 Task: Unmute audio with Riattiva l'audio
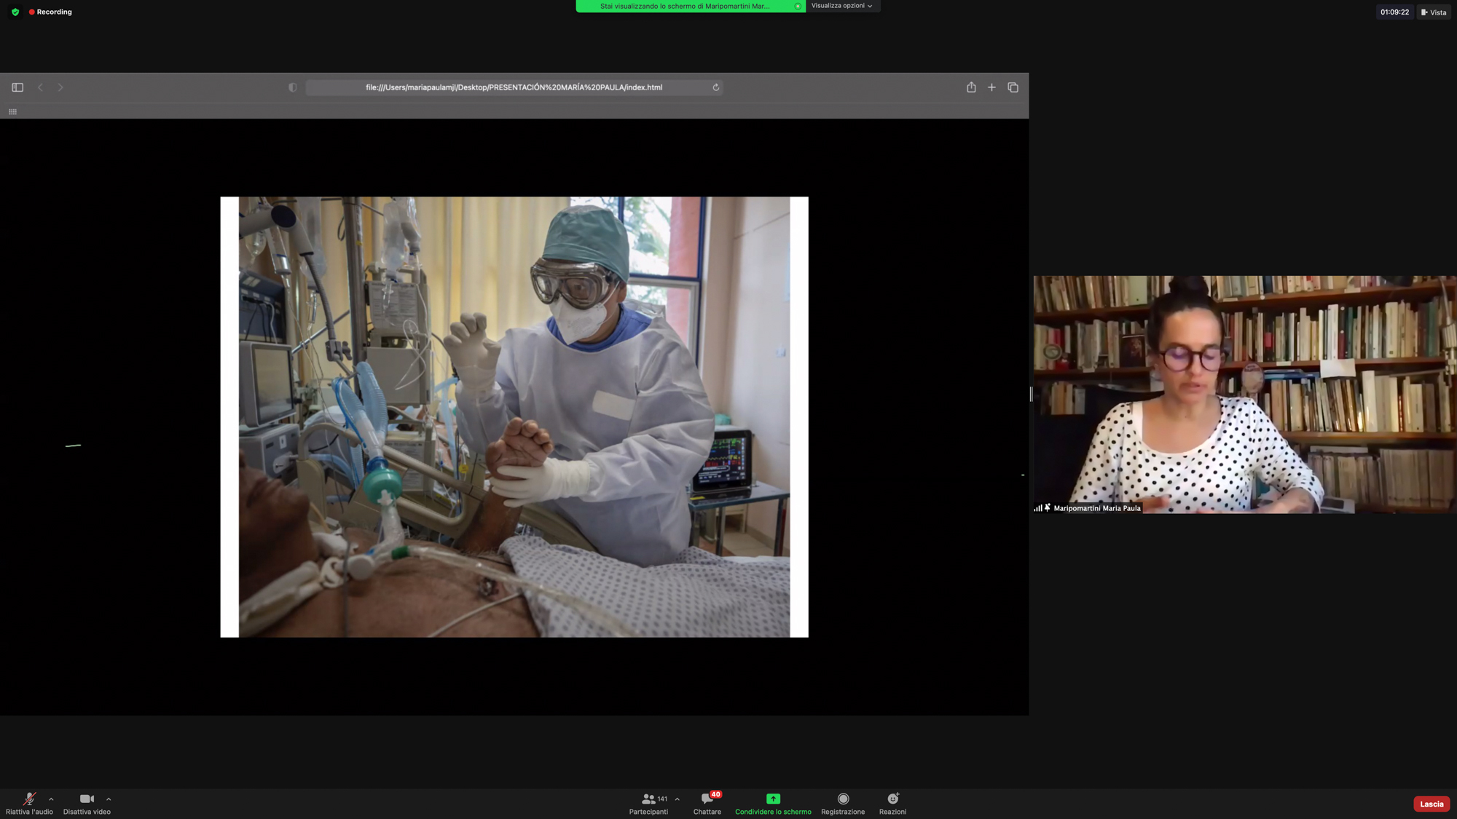point(29,803)
